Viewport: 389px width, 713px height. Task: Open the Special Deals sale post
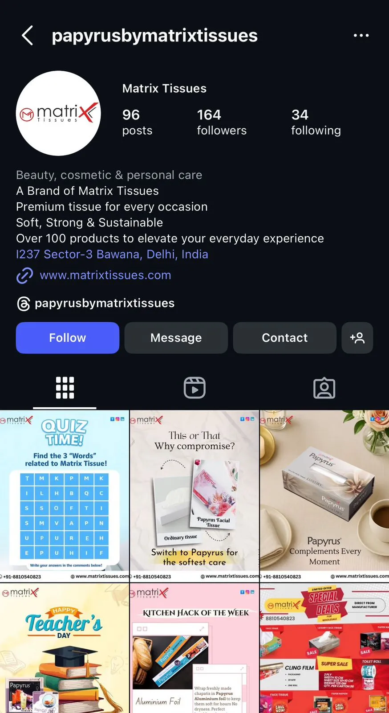pos(324,648)
